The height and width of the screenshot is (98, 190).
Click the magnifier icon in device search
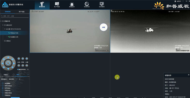[2, 16]
